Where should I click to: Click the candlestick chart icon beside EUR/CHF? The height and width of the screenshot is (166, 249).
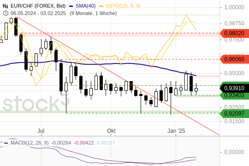coord(5,6)
